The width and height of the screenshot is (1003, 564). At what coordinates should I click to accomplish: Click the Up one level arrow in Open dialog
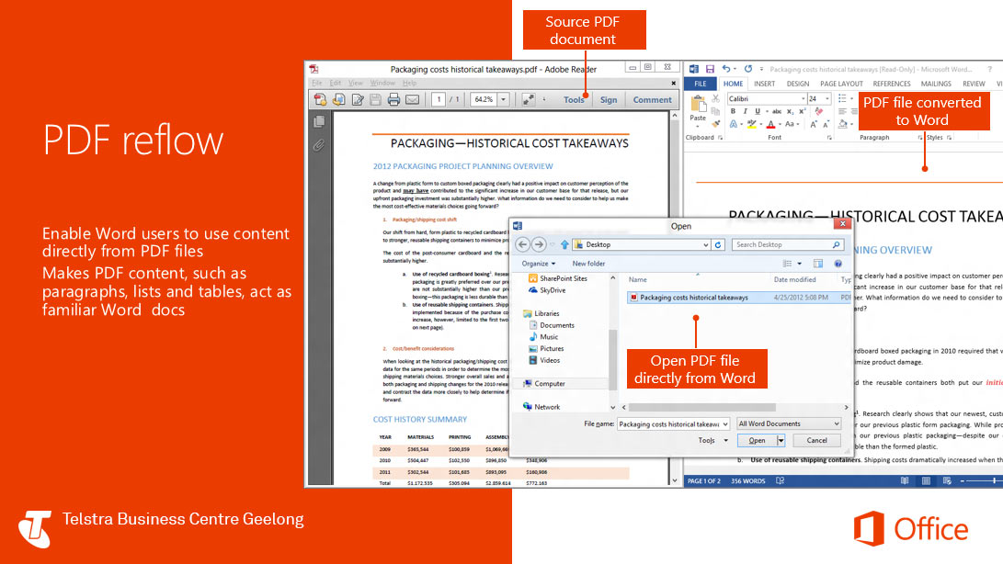point(564,244)
